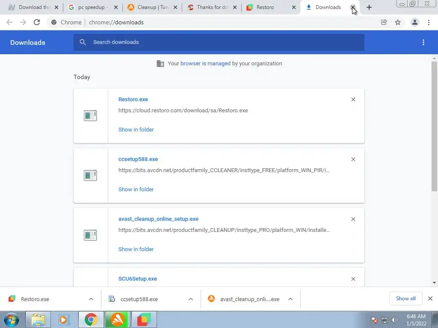The height and width of the screenshot is (328, 438).
Task: Remove avast_cleanup_online_setup.exe from list
Action: (353, 219)
